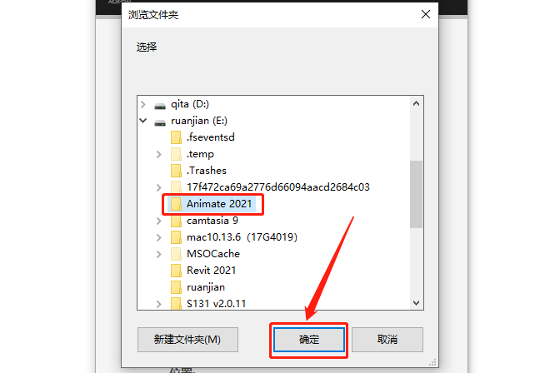
Task: Click the .Trashes folder icon
Action: [x=176, y=171]
